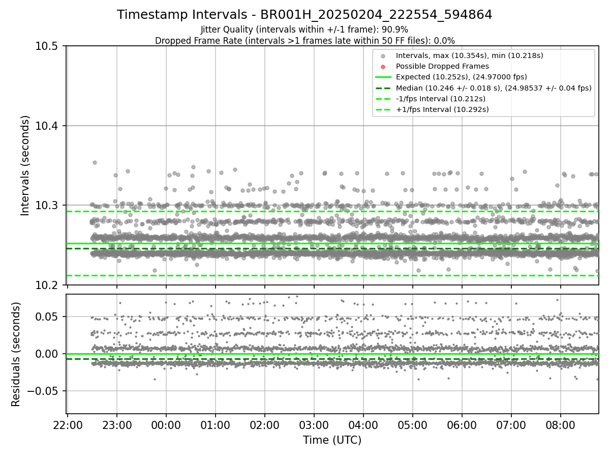Click the 22:00 time tick label
Screen dimensions: 610x458
coord(68,424)
